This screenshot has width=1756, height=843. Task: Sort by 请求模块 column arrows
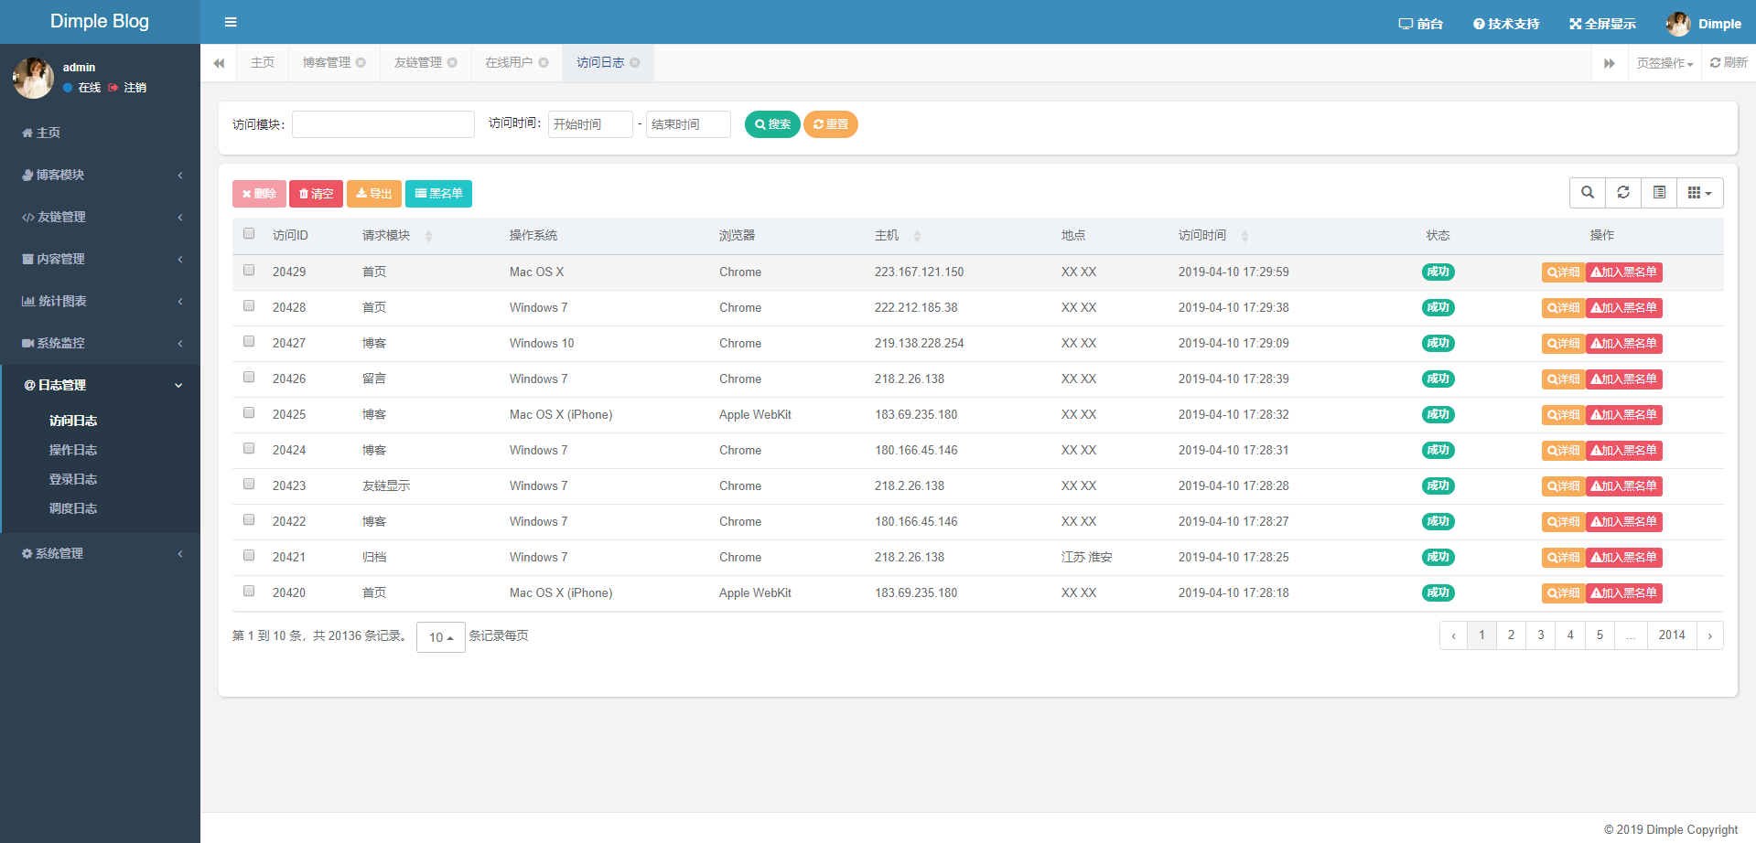[428, 237]
